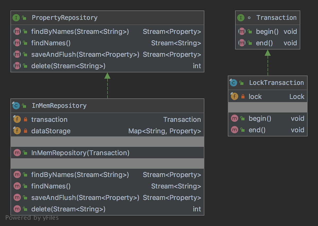Viewport: 318px width, 226px height.
Task: Click the arrow linking LockTransaction to Transaction
Action: tap(268, 62)
